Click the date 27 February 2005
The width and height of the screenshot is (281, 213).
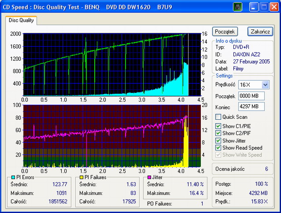251,62
